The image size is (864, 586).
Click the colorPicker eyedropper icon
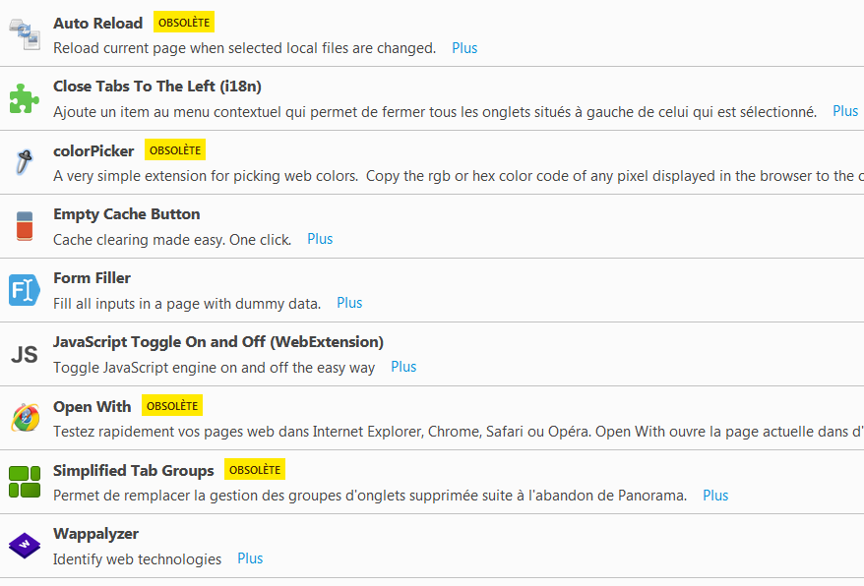click(25, 162)
